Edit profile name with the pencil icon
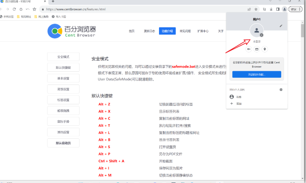Viewport: 306px width, 183px height. [x=281, y=26]
